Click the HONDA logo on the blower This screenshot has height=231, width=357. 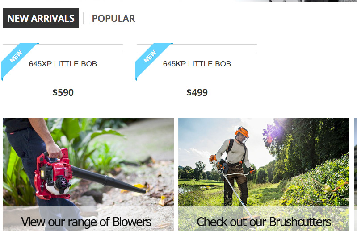[x=61, y=168]
